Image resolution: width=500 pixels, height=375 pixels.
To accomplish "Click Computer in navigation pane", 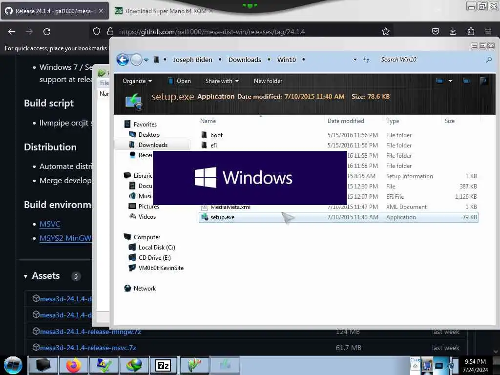I will 146,237.
